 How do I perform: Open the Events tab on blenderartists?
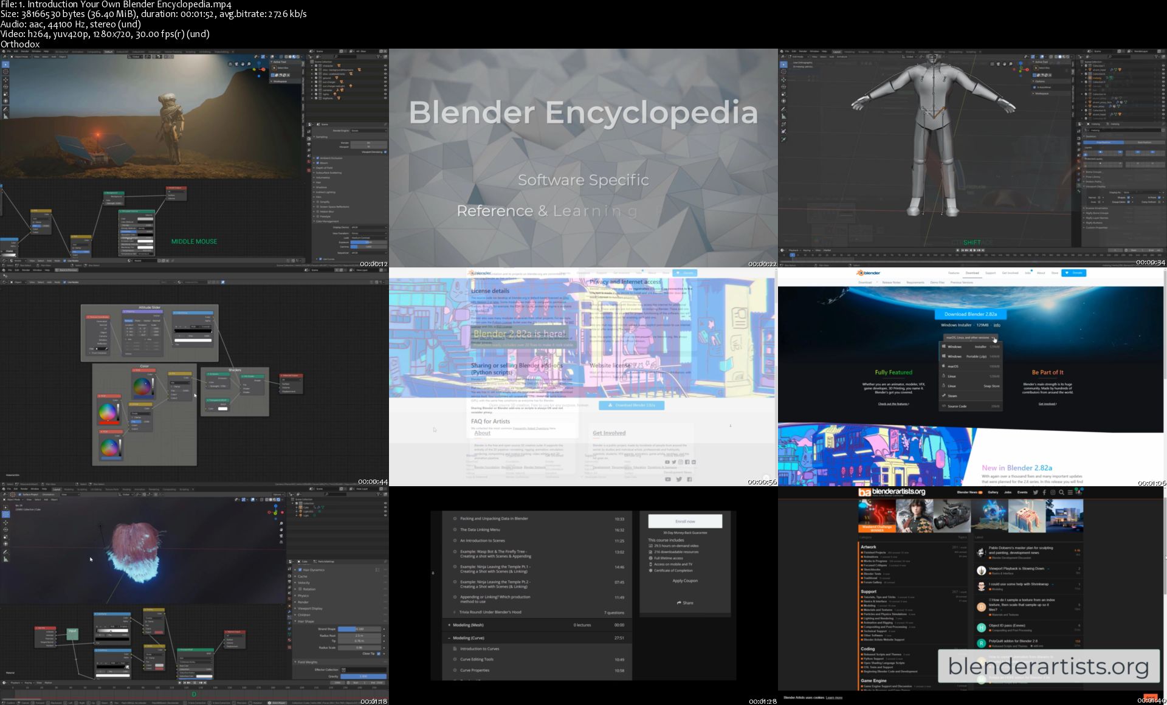coord(1022,492)
